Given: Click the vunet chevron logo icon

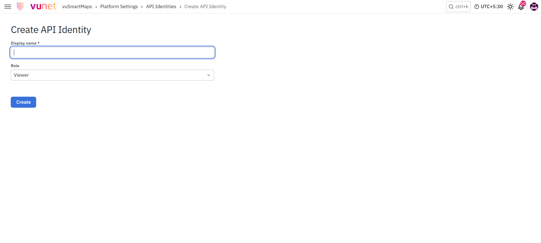Looking at the screenshot, I should (20, 6).
